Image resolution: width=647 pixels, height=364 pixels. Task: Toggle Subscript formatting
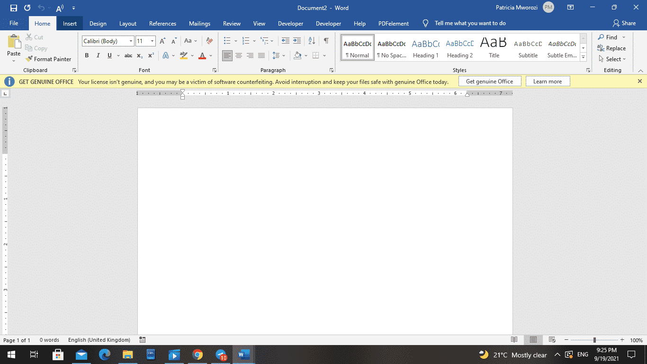click(x=140, y=55)
